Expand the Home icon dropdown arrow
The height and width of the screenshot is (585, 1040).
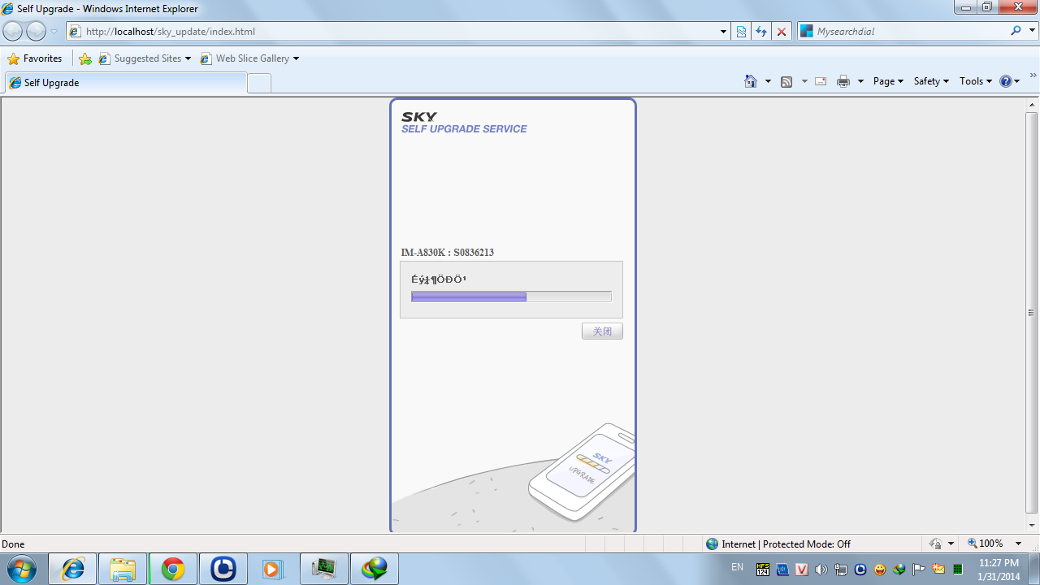click(768, 81)
